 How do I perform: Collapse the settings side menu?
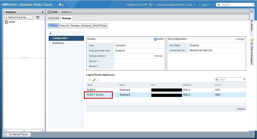point(50,34)
